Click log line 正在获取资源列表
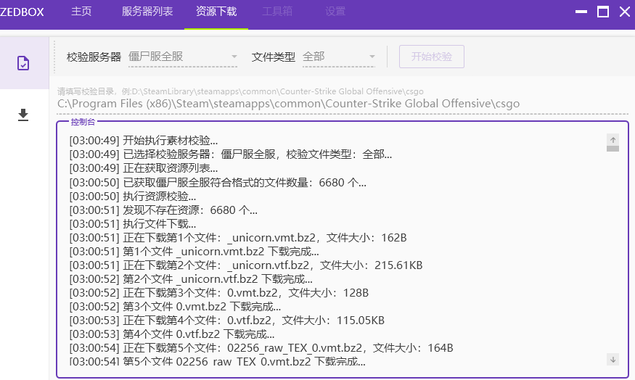The image size is (635, 380). [144, 168]
